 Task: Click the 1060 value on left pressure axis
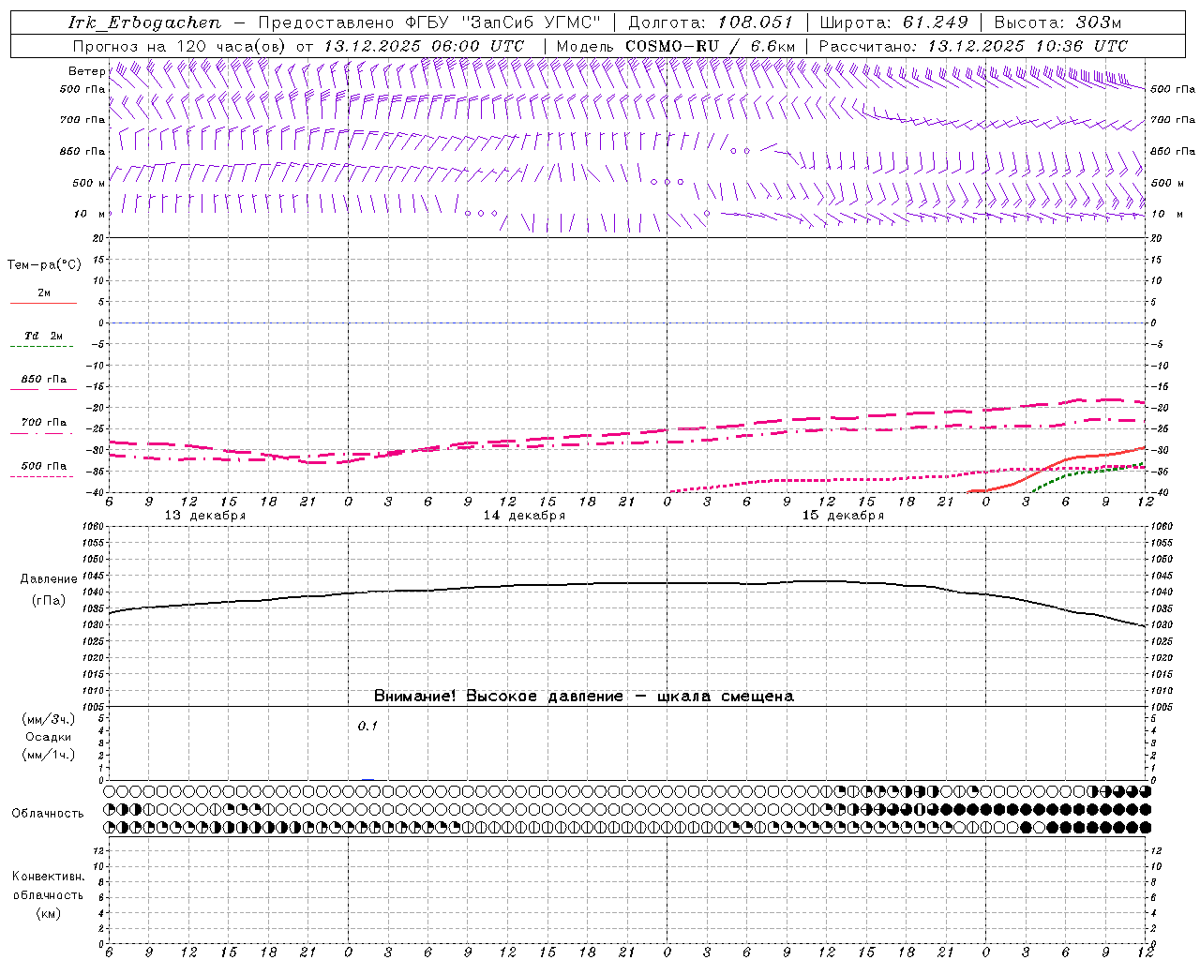point(95,526)
